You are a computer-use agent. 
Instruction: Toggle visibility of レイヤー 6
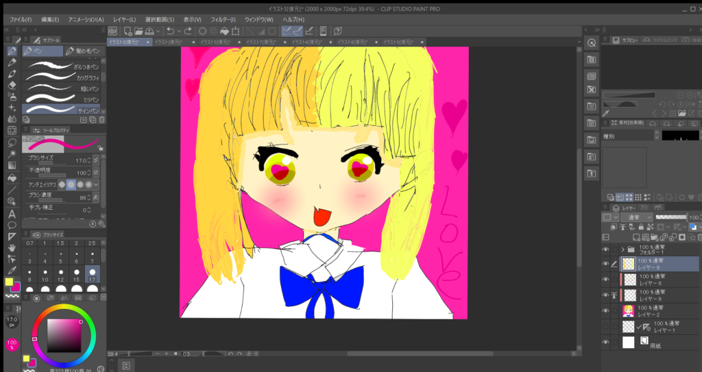click(606, 280)
